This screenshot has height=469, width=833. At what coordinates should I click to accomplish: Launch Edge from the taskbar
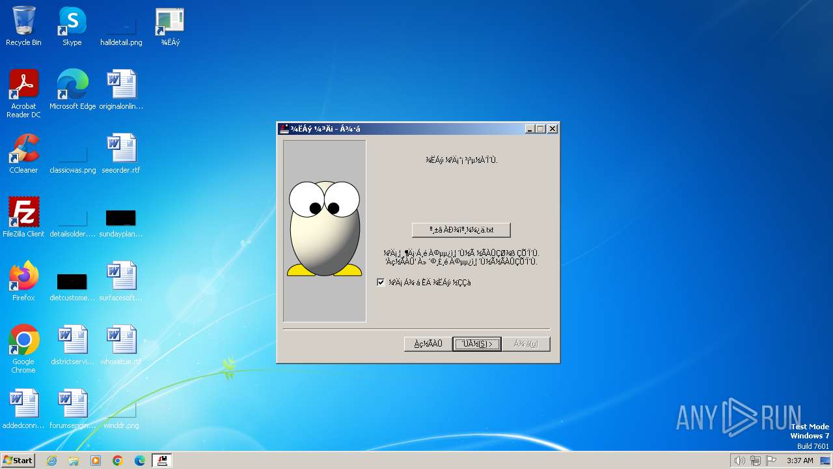tap(140, 461)
